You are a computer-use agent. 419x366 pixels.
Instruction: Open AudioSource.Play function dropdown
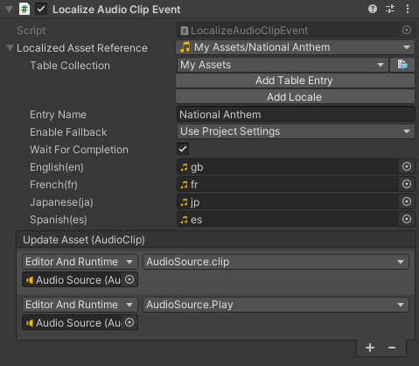coord(276,305)
